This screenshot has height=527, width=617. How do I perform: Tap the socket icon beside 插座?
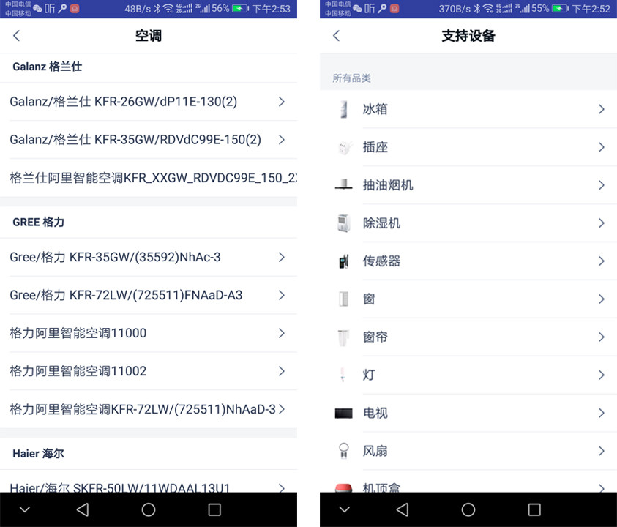pyautogui.click(x=343, y=148)
